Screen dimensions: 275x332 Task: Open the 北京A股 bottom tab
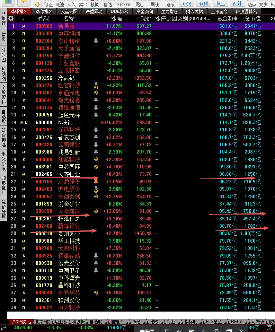tap(43, 322)
